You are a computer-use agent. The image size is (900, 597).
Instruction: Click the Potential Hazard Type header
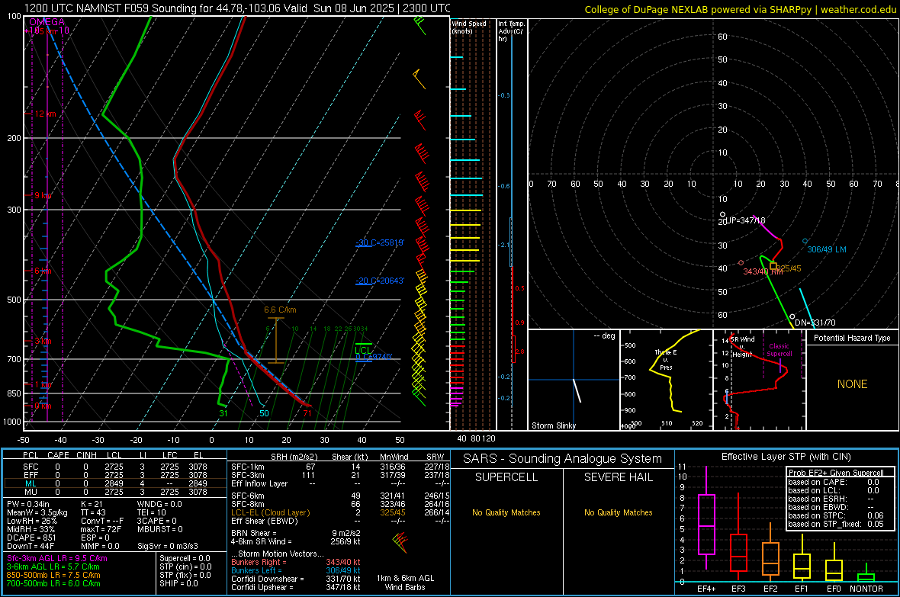click(x=852, y=338)
